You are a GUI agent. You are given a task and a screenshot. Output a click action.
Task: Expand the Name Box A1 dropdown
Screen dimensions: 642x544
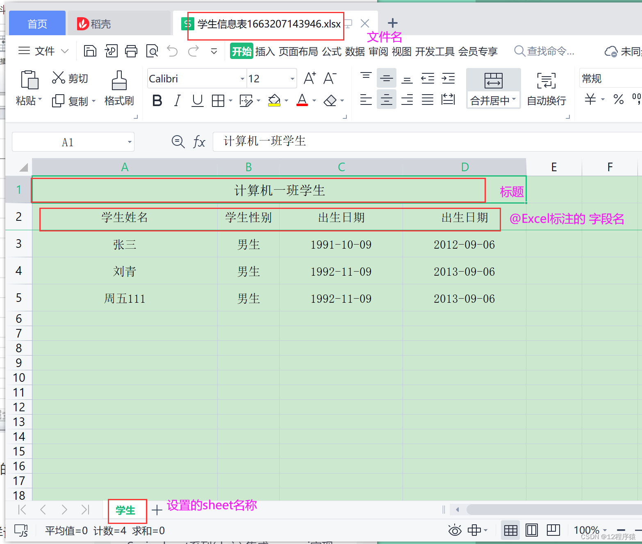coord(130,142)
